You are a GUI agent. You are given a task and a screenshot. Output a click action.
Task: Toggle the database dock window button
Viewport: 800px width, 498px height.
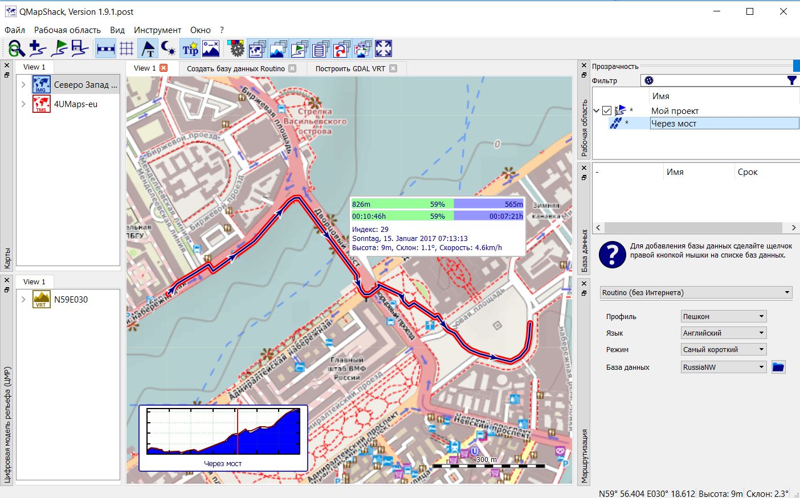tap(320, 49)
